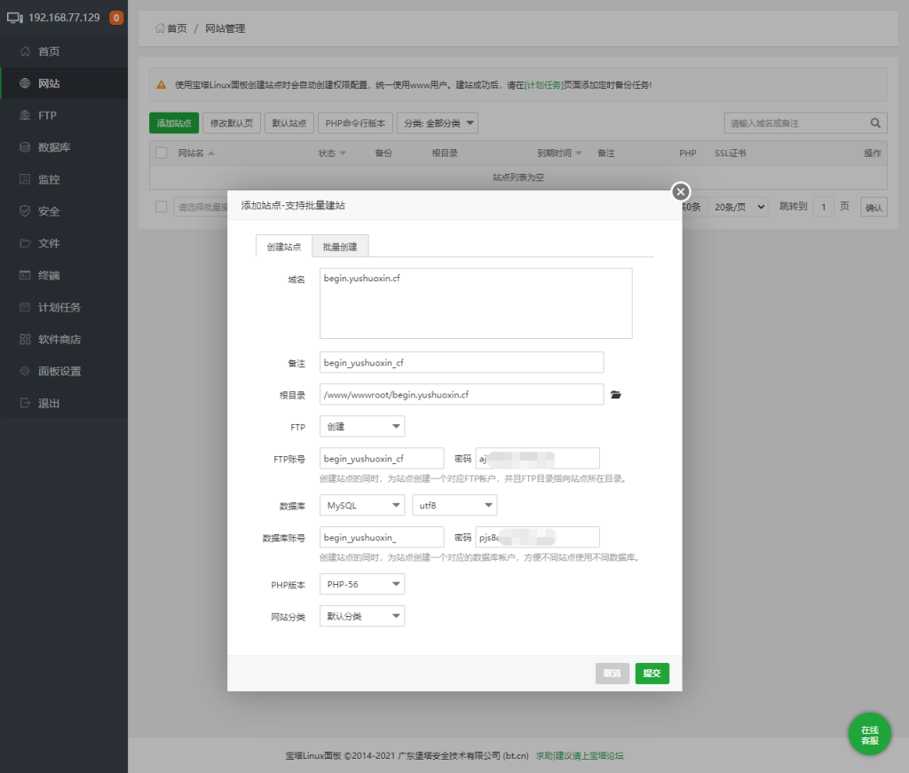Open 终端 terminal icon in sidebar
The width and height of the screenshot is (909, 773).
pyautogui.click(x=25, y=275)
